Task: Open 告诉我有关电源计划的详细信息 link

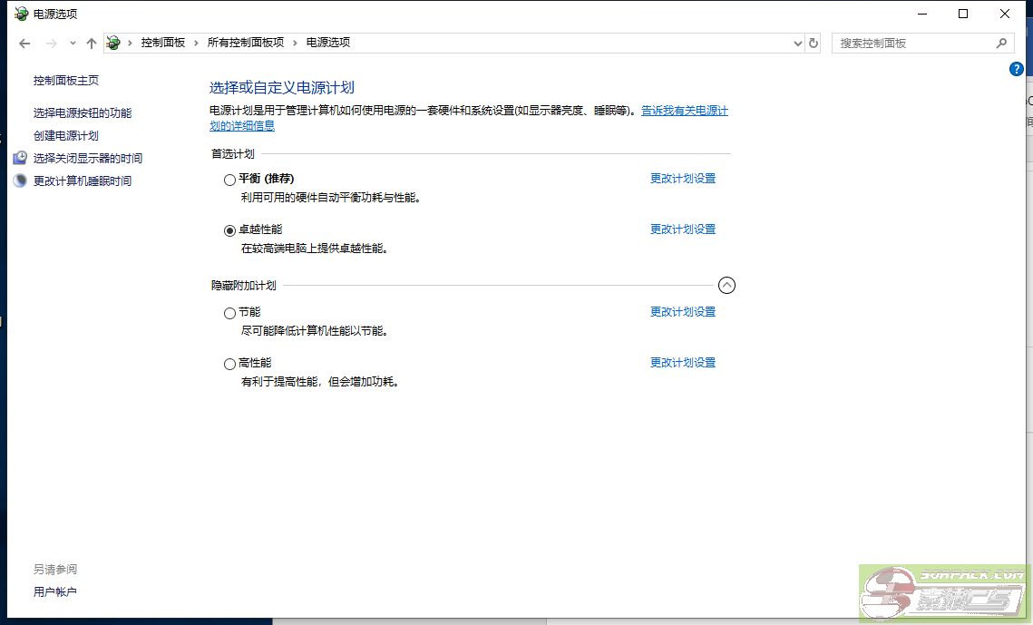Action: pos(684,111)
